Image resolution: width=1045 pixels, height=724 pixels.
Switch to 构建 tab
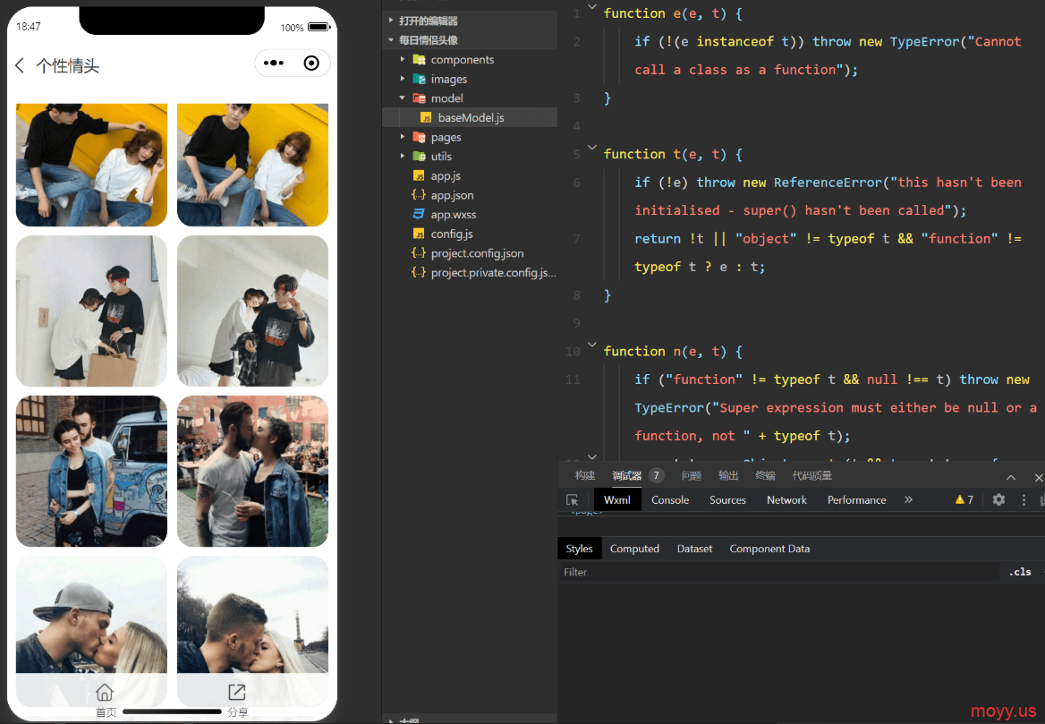click(584, 475)
